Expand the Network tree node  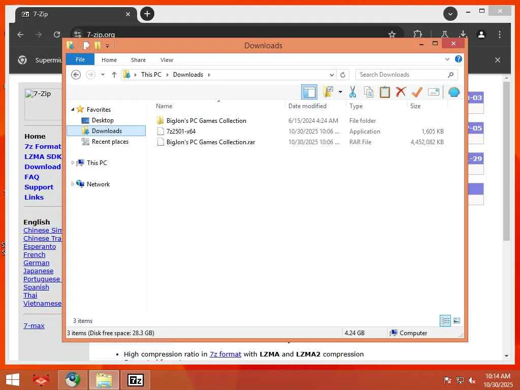pos(73,184)
